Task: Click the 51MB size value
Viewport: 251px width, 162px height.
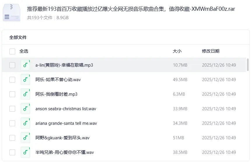Action: (x=179, y=138)
